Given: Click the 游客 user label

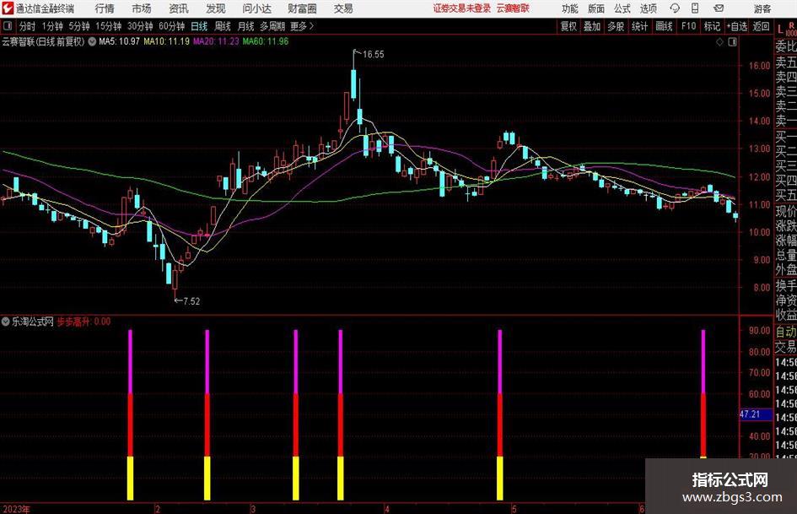Looking at the screenshot, I should point(762,8).
